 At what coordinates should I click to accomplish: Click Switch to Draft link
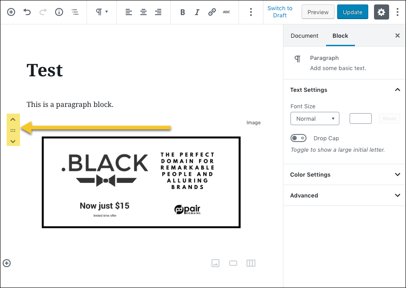280,12
